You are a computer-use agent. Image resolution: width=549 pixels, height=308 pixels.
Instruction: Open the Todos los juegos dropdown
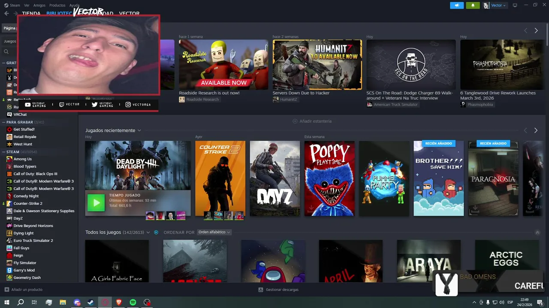(148, 232)
